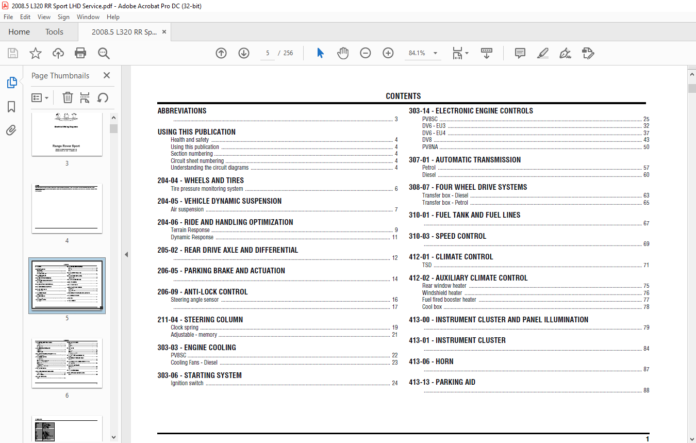Delete selected page trash icon

point(68,97)
